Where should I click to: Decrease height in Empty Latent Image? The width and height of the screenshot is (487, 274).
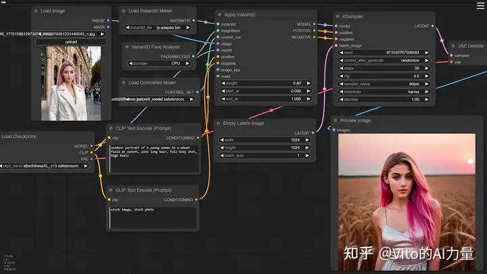(x=222, y=148)
